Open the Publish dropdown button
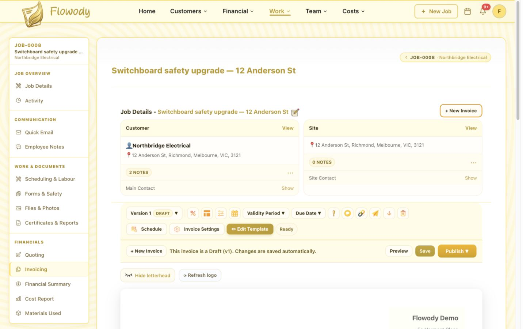Image resolution: width=526 pixels, height=329 pixels. click(x=457, y=251)
